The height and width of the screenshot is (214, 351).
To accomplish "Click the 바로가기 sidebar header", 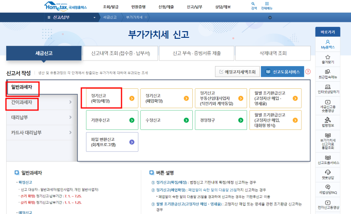I will pyautogui.click(x=328, y=32).
